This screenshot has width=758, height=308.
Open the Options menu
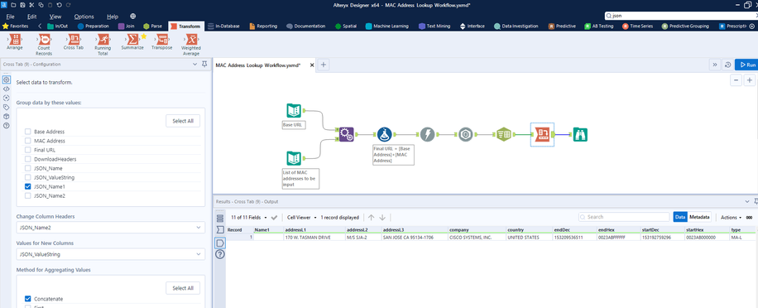84,17
